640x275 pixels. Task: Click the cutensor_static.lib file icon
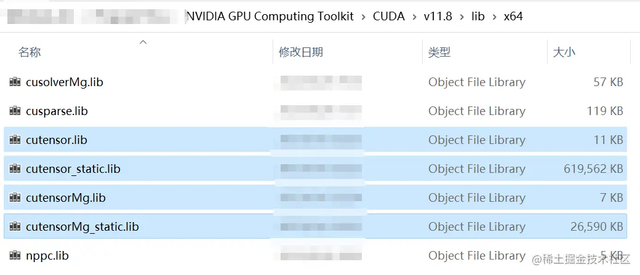(x=15, y=169)
